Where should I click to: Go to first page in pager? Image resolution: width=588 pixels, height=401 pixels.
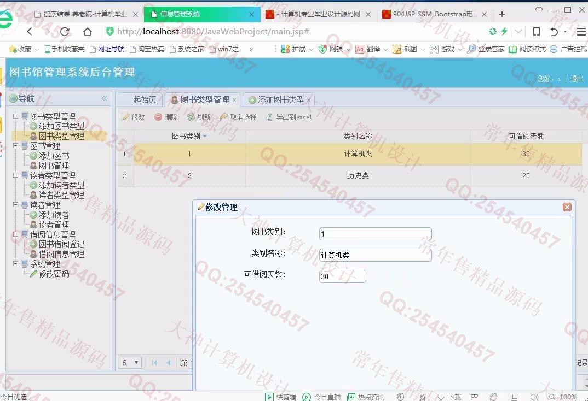(x=154, y=362)
